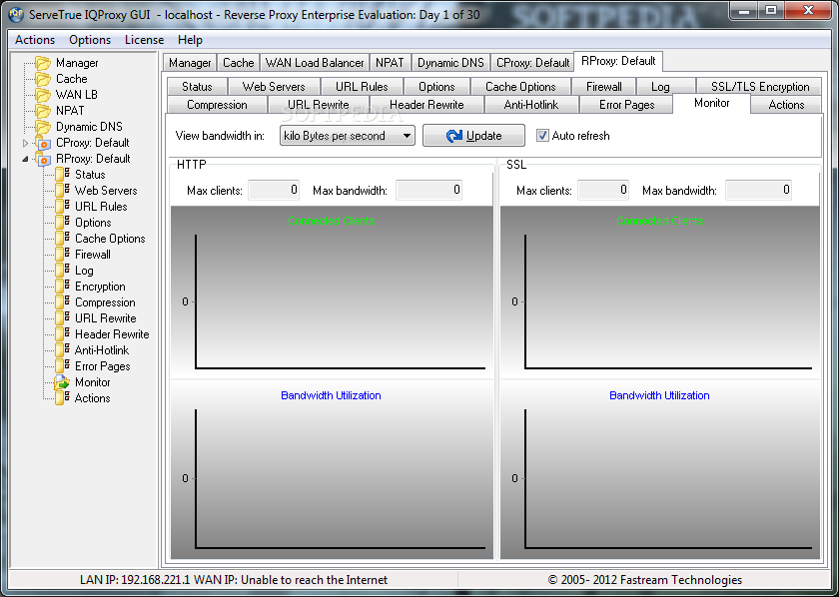
Task: Click the Web Servers item icon
Action: [63, 191]
